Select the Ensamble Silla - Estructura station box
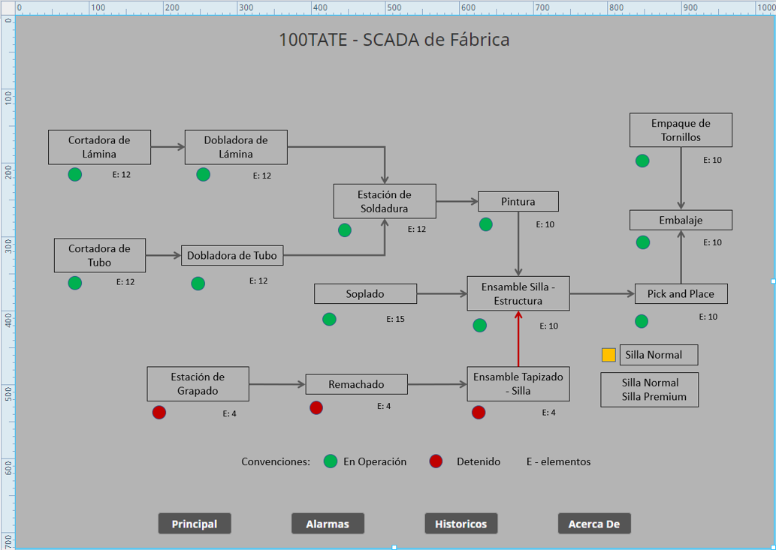Image resolution: width=776 pixels, height=550 pixels. [x=518, y=293]
